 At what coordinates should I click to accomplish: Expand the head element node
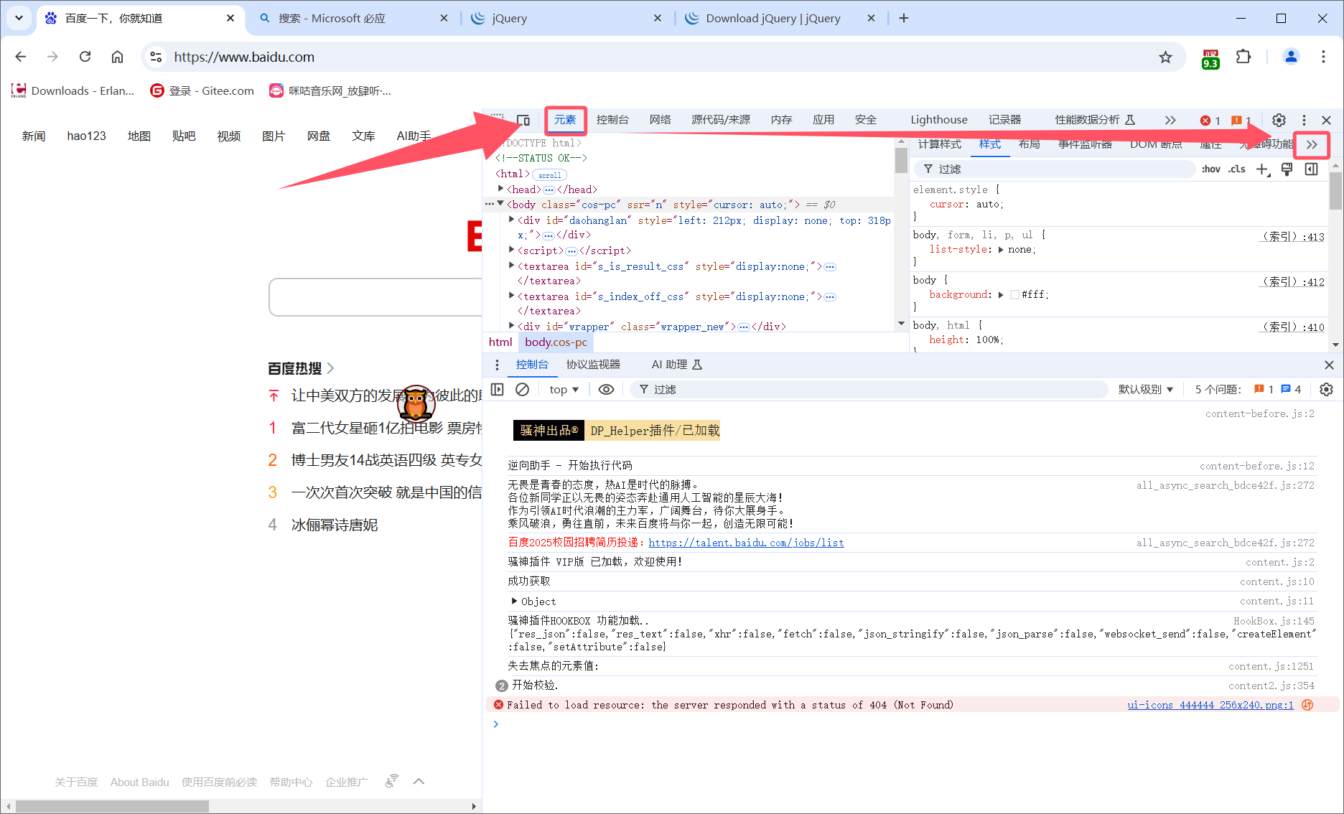coord(500,189)
